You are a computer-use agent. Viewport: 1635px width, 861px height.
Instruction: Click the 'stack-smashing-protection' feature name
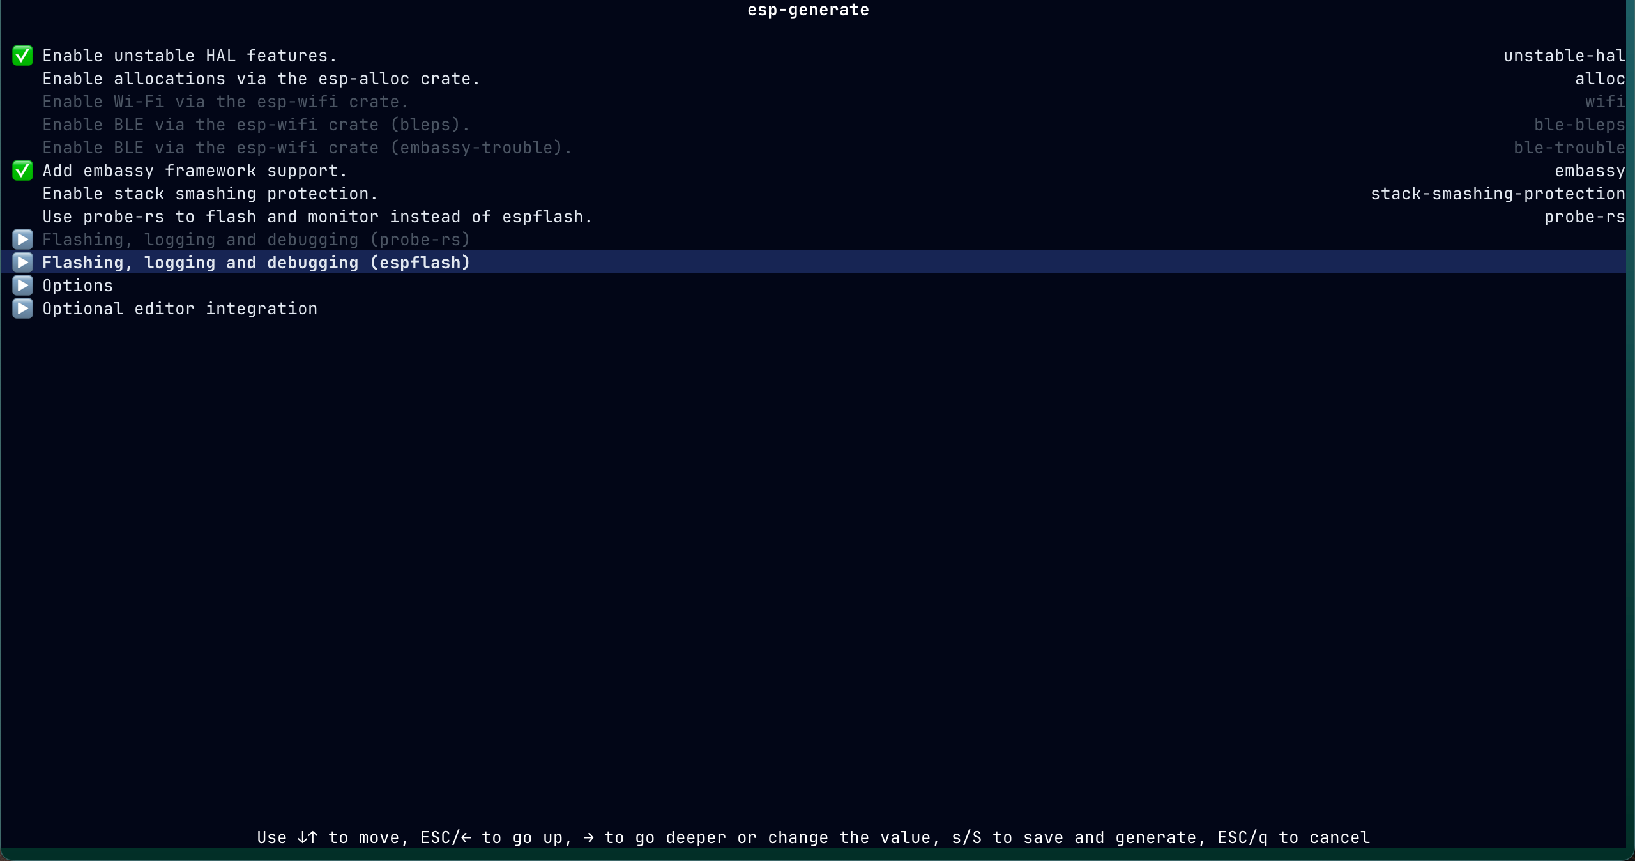1498,194
